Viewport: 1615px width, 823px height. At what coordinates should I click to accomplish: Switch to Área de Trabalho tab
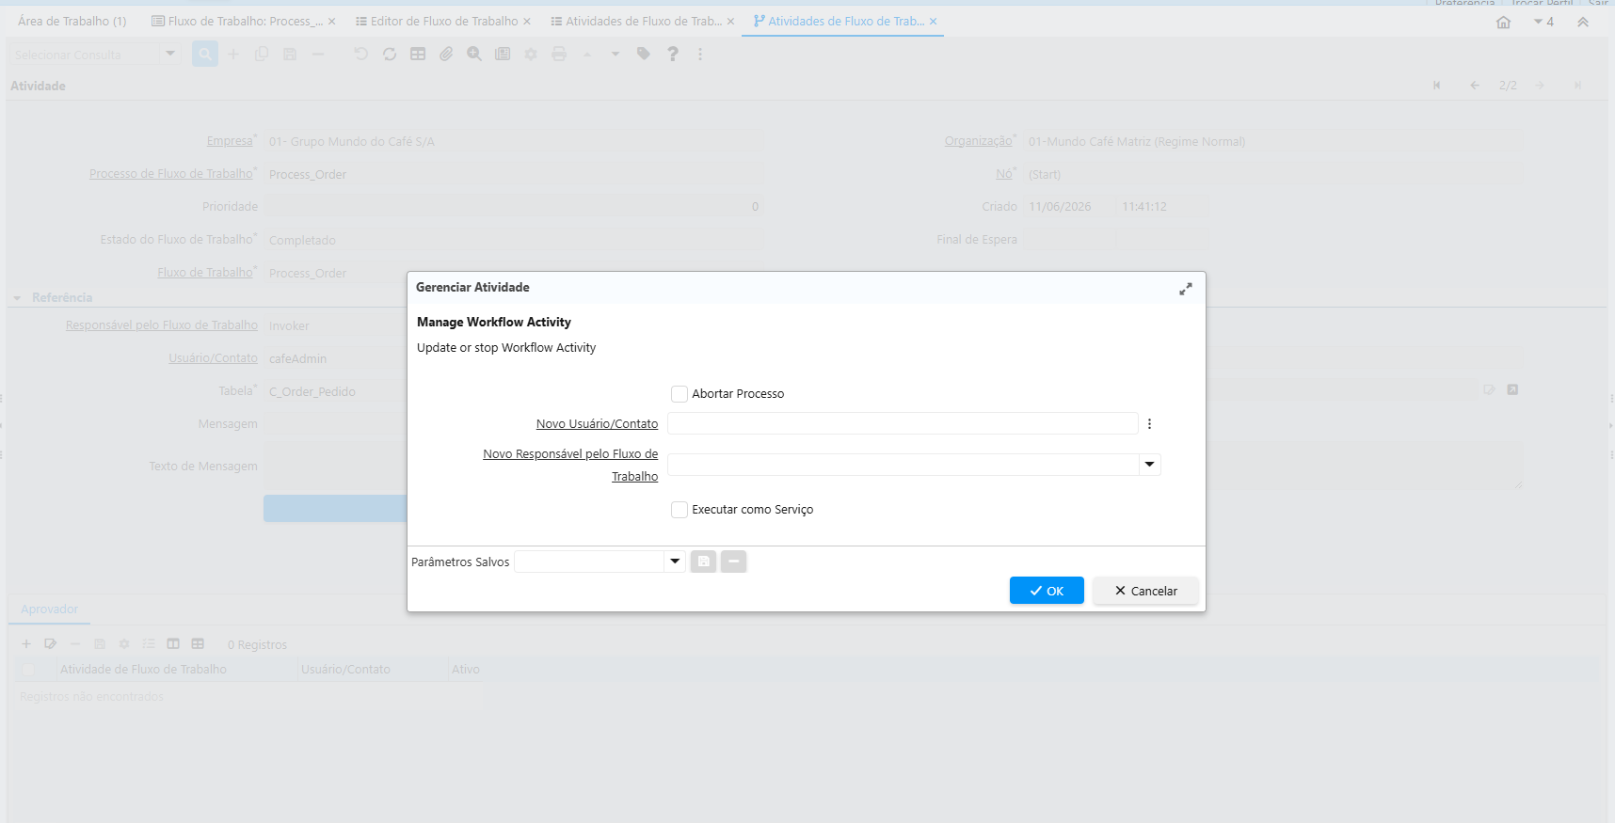[72, 22]
